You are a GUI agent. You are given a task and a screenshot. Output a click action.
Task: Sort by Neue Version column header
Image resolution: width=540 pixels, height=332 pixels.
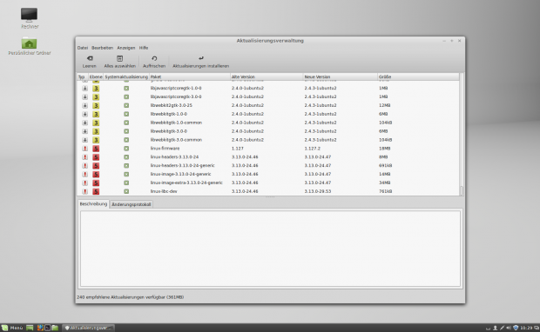tap(340, 77)
